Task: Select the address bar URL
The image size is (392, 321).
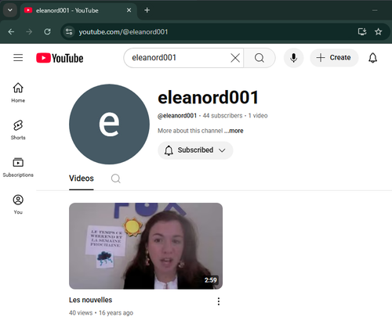Action: click(x=123, y=32)
